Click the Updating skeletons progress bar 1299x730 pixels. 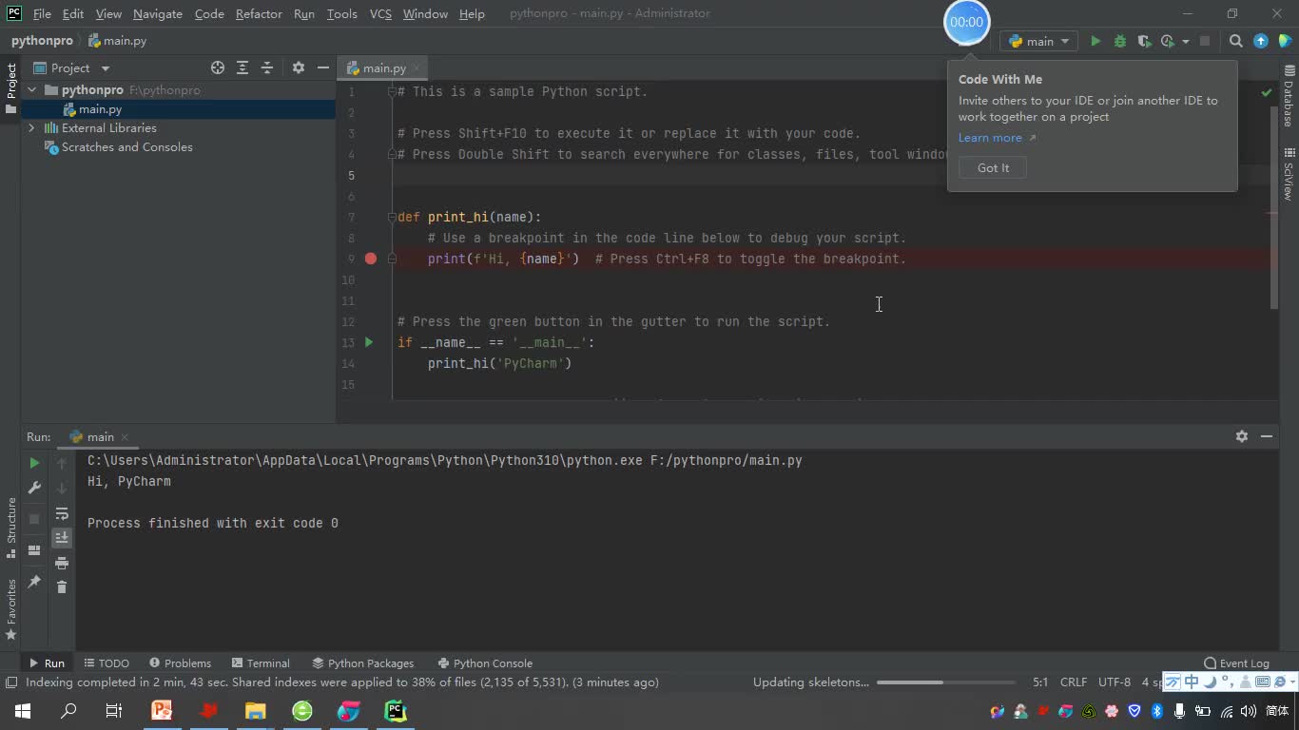[x=946, y=682]
